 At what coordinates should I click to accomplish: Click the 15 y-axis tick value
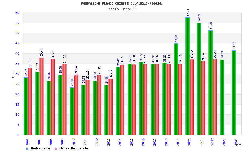coord(17,104)
